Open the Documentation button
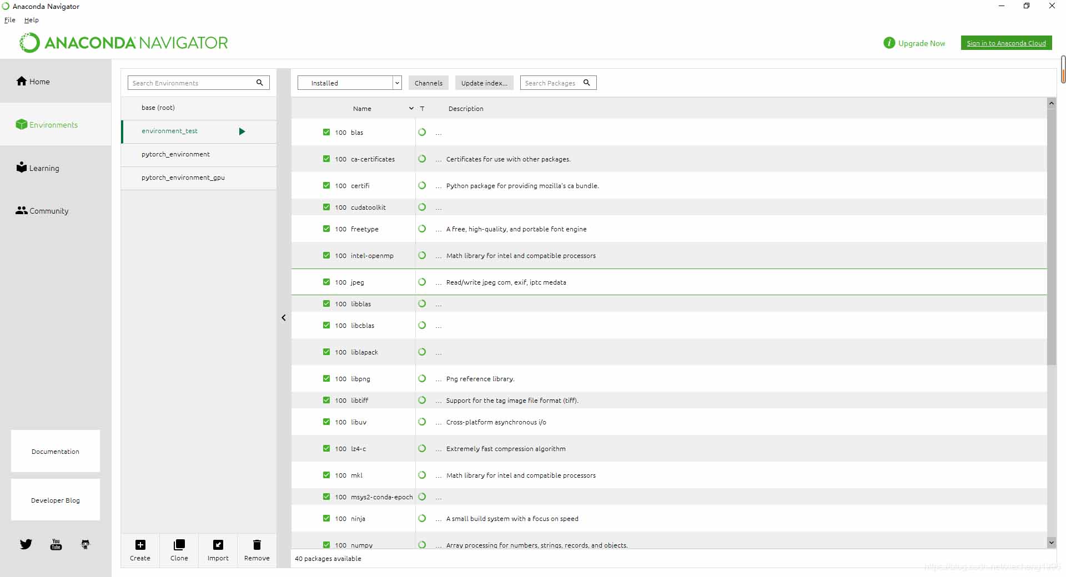1066x577 pixels. (56, 451)
